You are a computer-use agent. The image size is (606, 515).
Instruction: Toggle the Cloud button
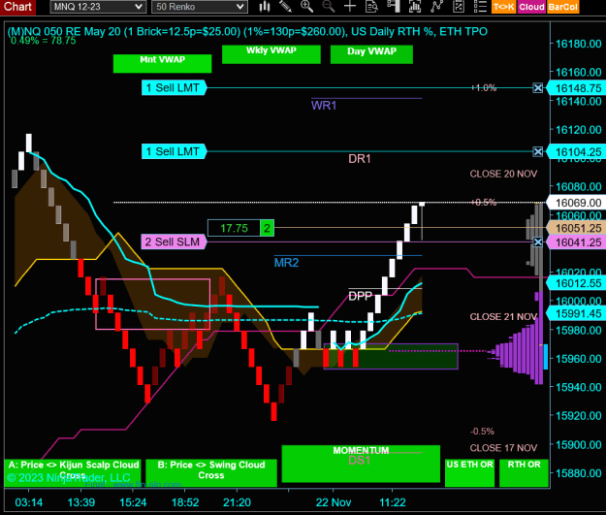tap(531, 7)
